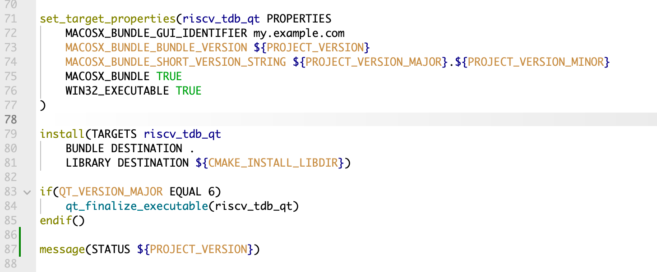Screen dimensions: 657x272
Task: Click endif() statement
Action: [x=62, y=221]
